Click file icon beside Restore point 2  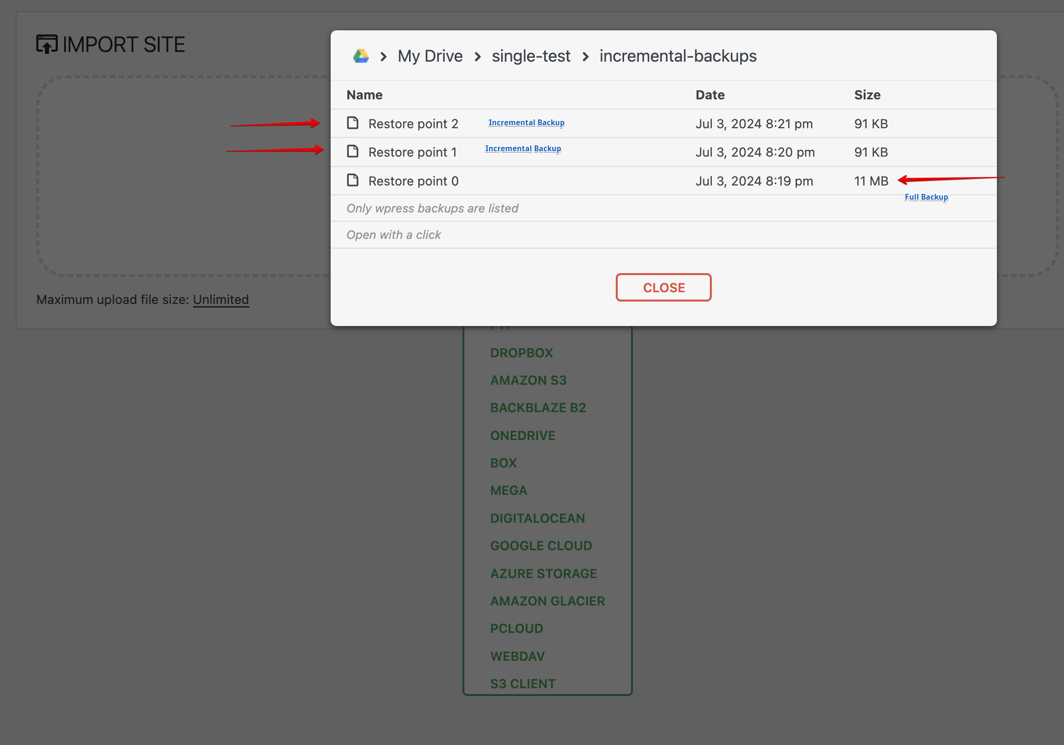(x=353, y=123)
